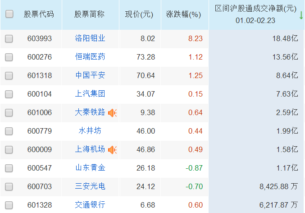Select stock code 600104

click(x=40, y=94)
